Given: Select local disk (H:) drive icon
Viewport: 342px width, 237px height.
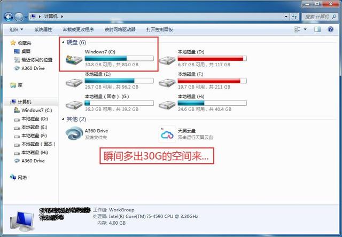Looking at the screenshot, I should 167,105.
